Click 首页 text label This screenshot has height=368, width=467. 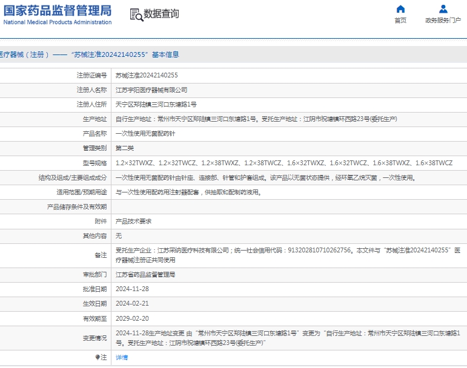click(x=400, y=20)
